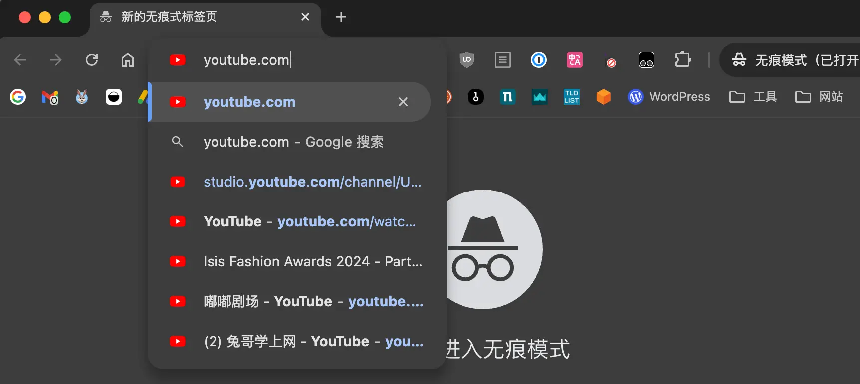Open a new tab with plus button

341,17
